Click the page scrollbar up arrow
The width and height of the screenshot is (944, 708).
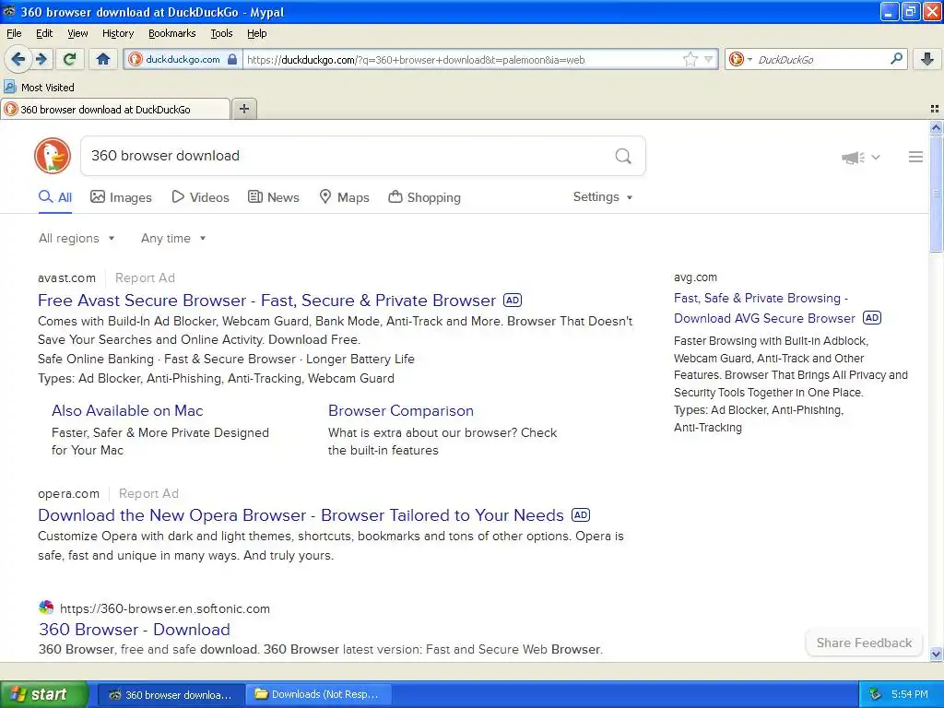[x=936, y=127]
